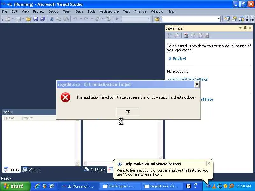Click the Open IntelliTrace Settings link
The image size is (255, 191).
point(188,79)
